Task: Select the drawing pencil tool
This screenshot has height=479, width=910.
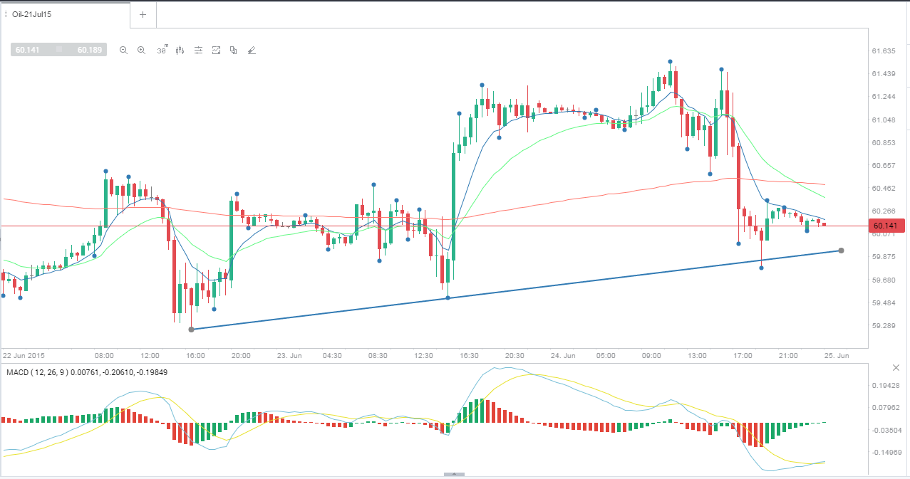Action: (x=251, y=50)
